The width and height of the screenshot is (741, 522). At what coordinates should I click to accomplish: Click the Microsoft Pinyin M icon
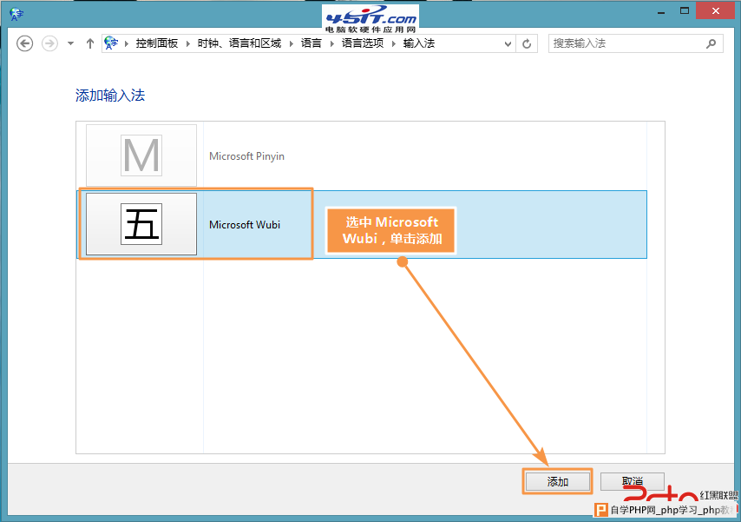click(x=141, y=156)
